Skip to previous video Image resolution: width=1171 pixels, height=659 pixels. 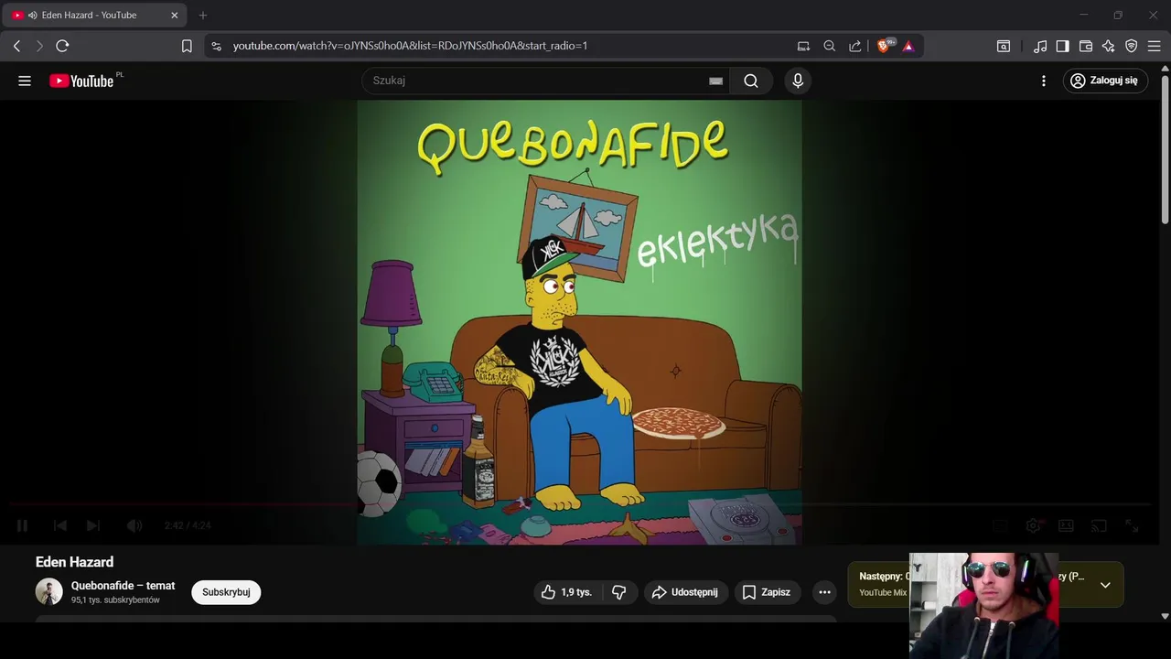[59, 525]
